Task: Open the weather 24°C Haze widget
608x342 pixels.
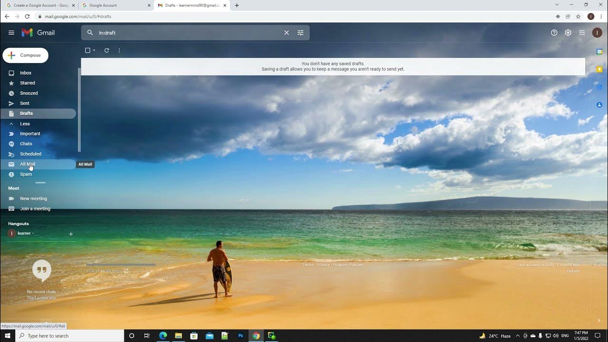Action: click(495, 336)
